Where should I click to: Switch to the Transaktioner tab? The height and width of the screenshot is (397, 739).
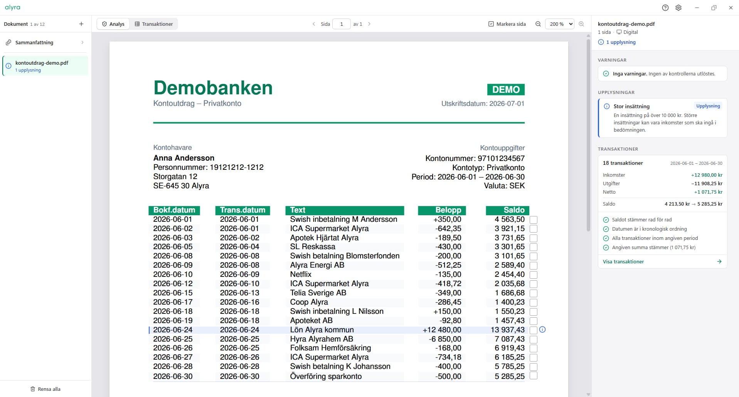tap(154, 24)
